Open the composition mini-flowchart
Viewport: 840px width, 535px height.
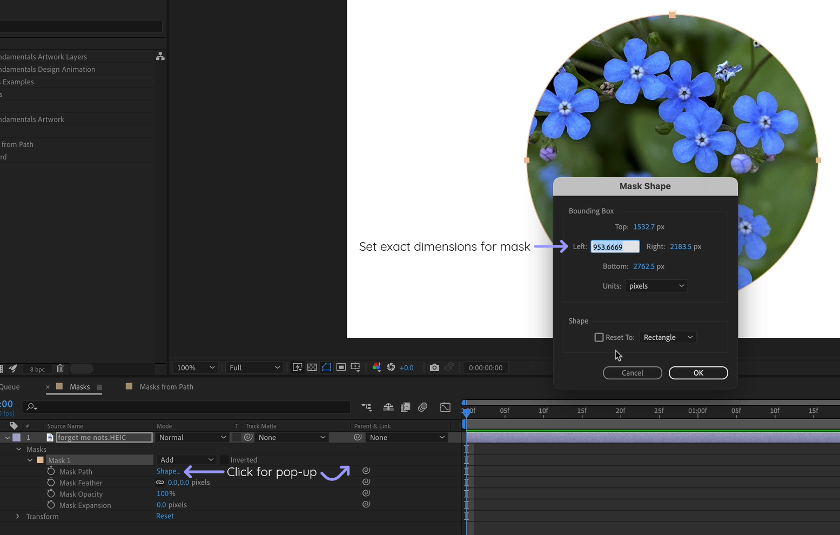(x=366, y=407)
